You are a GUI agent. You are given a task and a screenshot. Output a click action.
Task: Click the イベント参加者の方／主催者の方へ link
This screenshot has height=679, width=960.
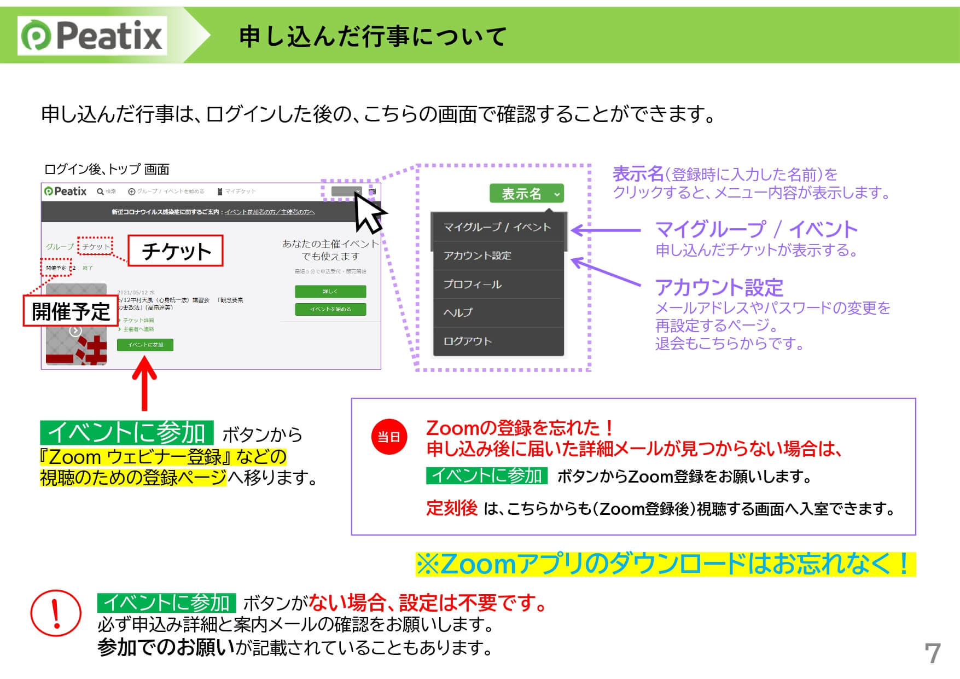(271, 213)
